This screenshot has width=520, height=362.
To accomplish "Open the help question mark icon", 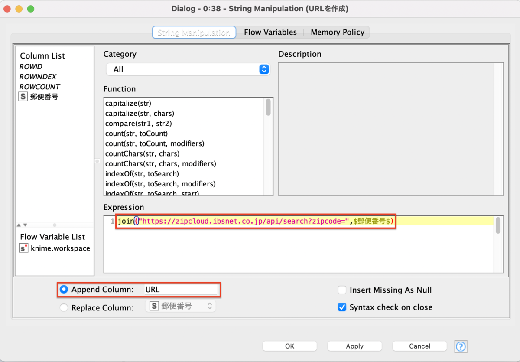I will point(461,346).
